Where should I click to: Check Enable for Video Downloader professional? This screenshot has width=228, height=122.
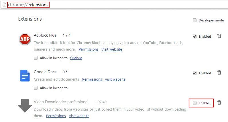pos(194,103)
